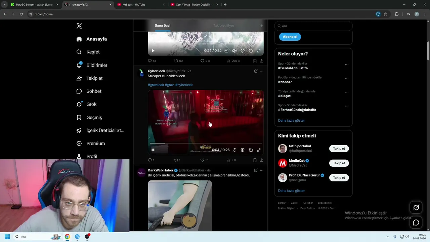Toggle captions on the 0:24 video
This screenshot has width=430, height=242.
coord(226,51)
